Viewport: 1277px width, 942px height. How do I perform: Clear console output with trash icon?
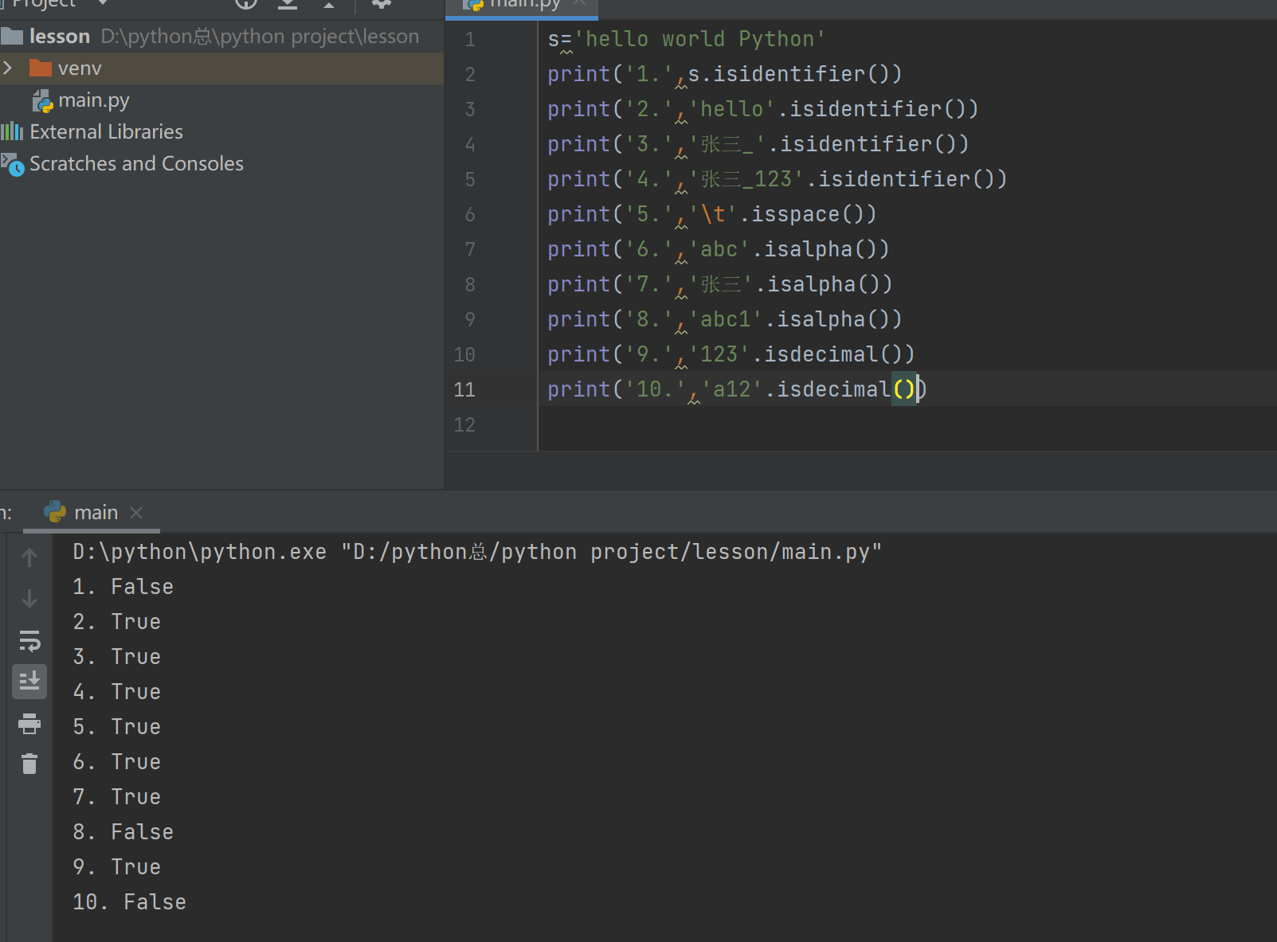pyautogui.click(x=29, y=764)
